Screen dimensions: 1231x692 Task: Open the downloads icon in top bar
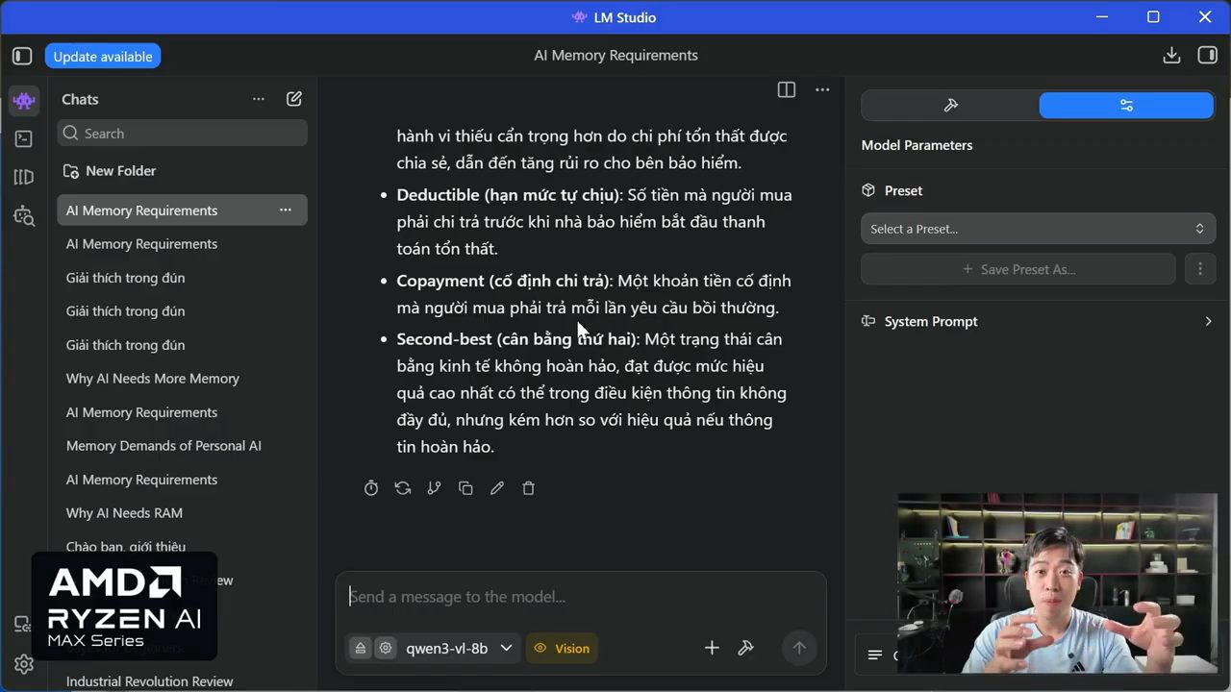(x=1171, y=56)
